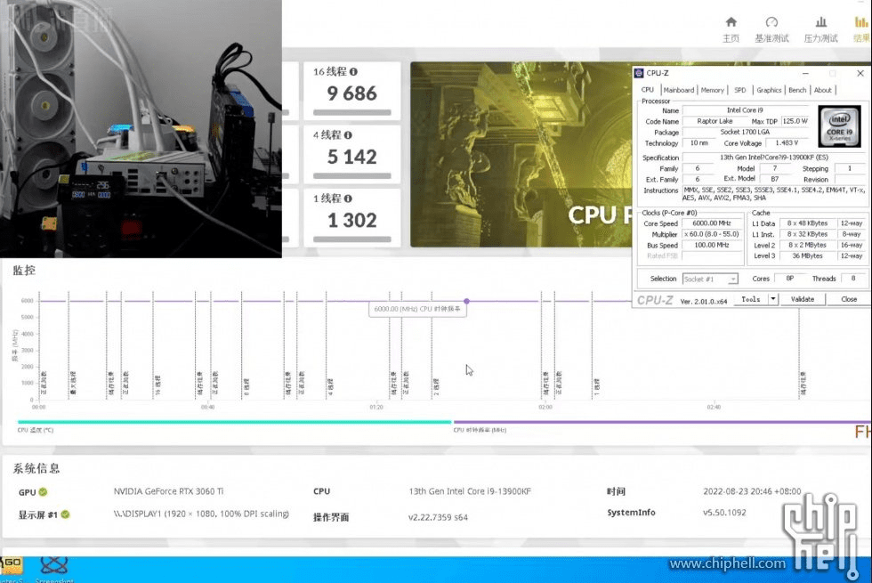Click GPU value NVIDIA GeForce RTX 3060 Ti
This screenshot has height=583, width=872.
click(x=168, y=491)
